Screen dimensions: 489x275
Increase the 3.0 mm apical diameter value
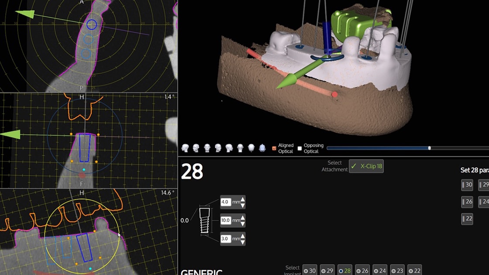pyautogui.click(x=243, y=236)
